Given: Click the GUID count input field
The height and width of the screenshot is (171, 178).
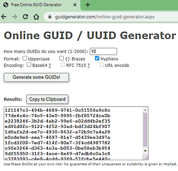Looking at the screenshot, I should (103, 51).
